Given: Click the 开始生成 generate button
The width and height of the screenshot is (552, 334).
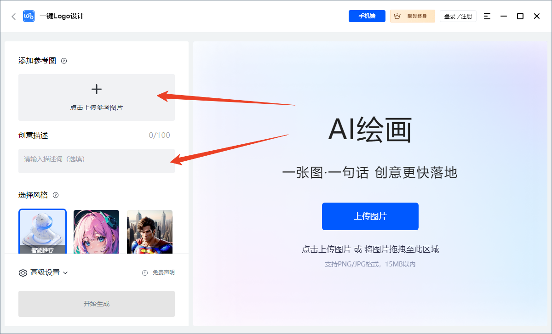Looking at the screenshot, I should click(97, 304).
